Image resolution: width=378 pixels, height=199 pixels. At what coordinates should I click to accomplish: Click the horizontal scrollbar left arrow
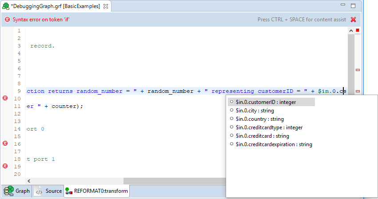coord(29,181)
